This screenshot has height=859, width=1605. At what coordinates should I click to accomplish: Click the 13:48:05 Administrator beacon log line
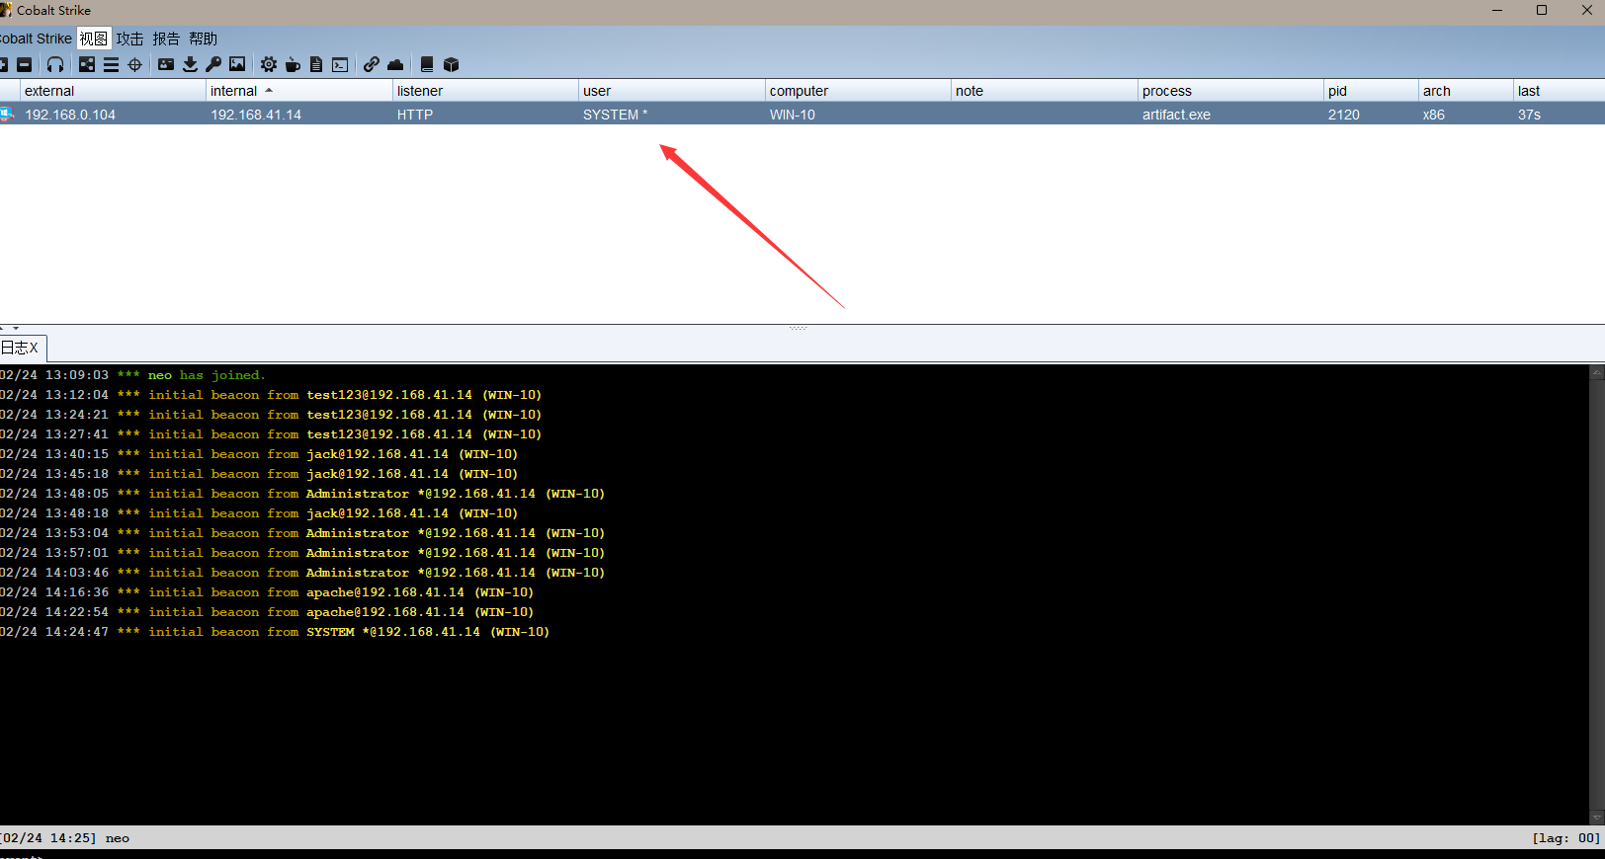pyautogui.click(x=302, y=494)
